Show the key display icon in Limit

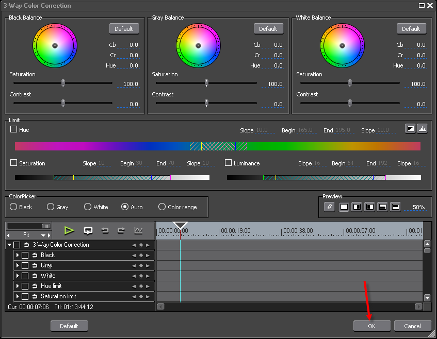tap(410, 129)
